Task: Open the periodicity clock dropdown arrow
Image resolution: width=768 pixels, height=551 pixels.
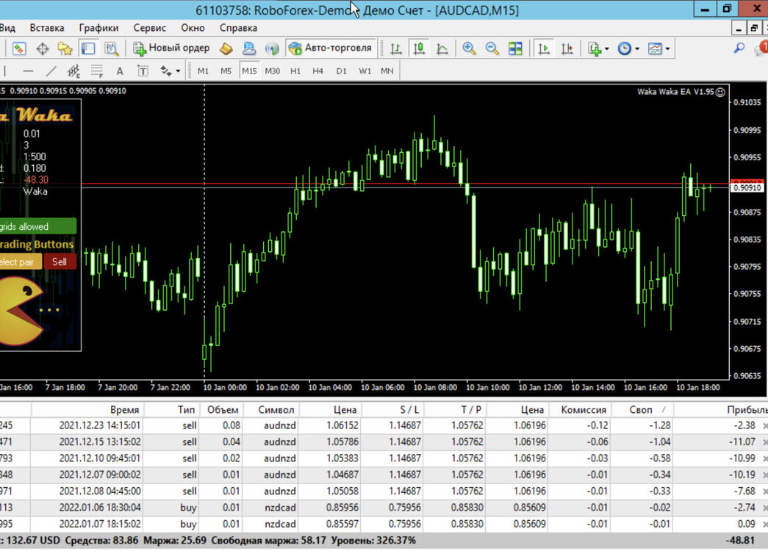Action: tap(636, 48)
